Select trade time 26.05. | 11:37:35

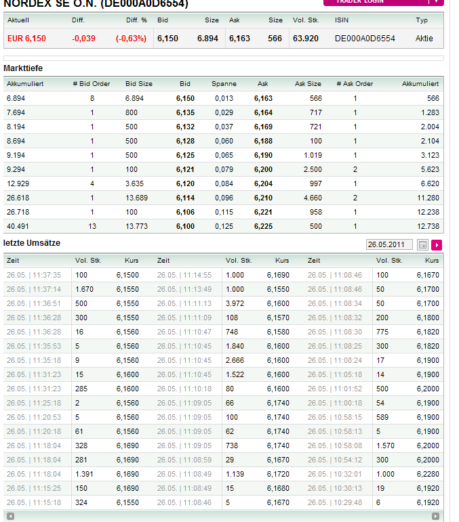click(x=34, y=276)
